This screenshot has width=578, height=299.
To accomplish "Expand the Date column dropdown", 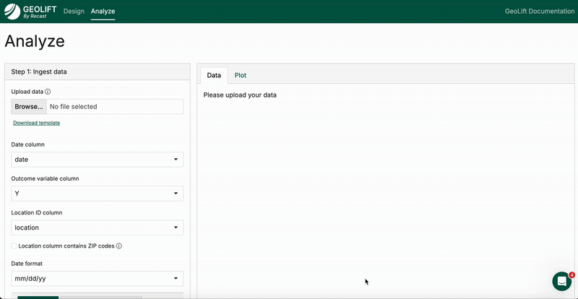I will [x=97, y=160].
